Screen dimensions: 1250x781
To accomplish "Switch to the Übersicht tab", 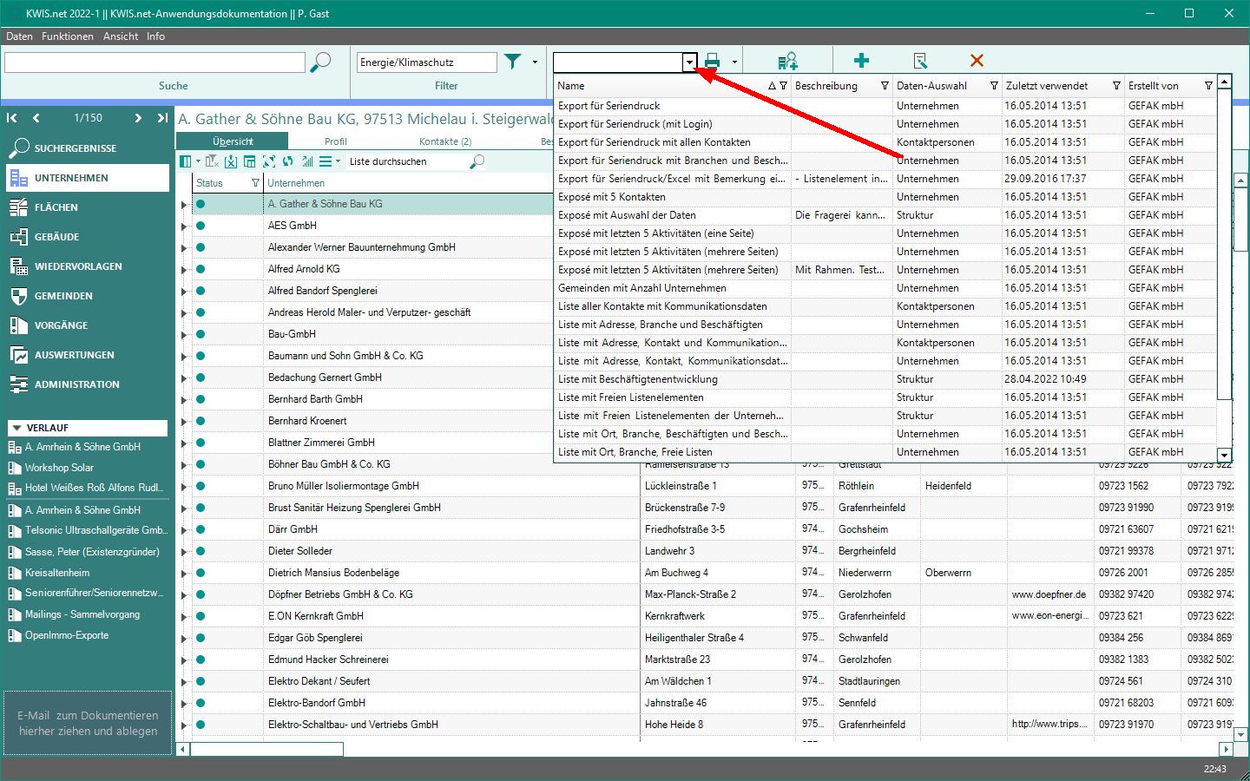I will (233, 141).
